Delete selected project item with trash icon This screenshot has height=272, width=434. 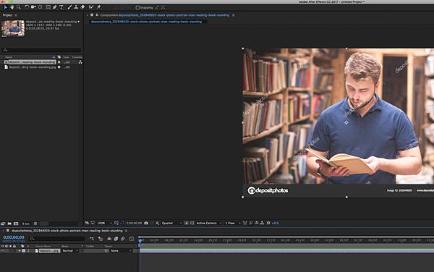(35, 224)
